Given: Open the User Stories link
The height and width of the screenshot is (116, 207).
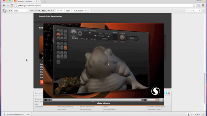Looking at the screenshot, I should tap(62, 109).
